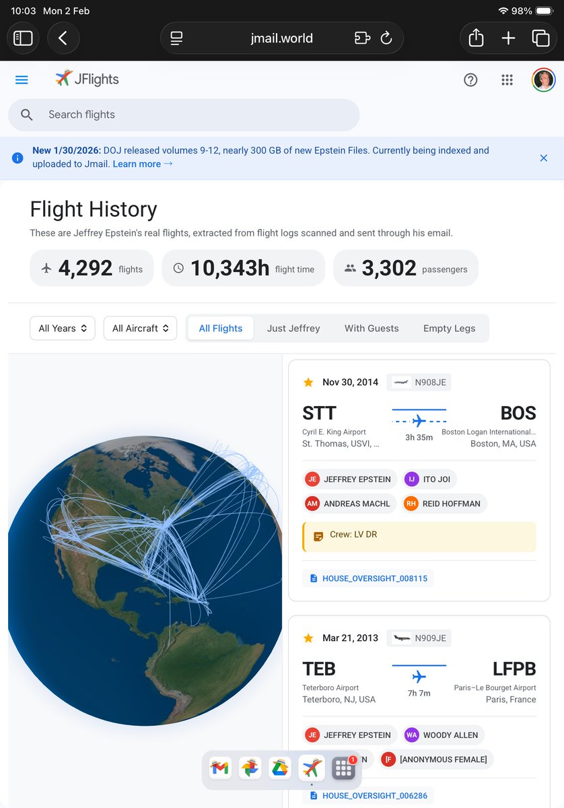The width and height of the screenshot is (564, 808).
Task: Click the 3,302 passengers stat
Action: [406, 268]
